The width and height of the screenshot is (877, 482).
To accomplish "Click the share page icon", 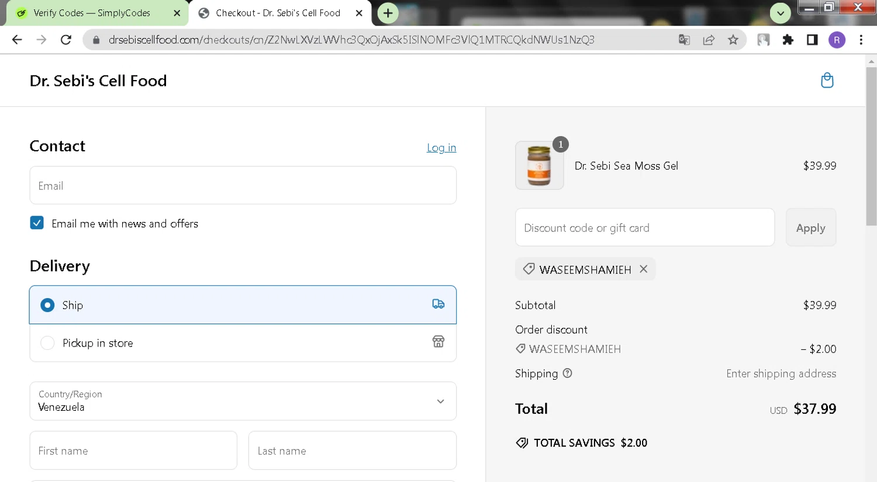I will click(709, 40).
